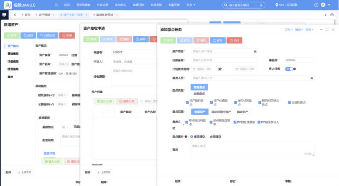Uncheck the PC端在线填报 checkbox
Viewport: 339px width, 186px height.
click(235, 122)
